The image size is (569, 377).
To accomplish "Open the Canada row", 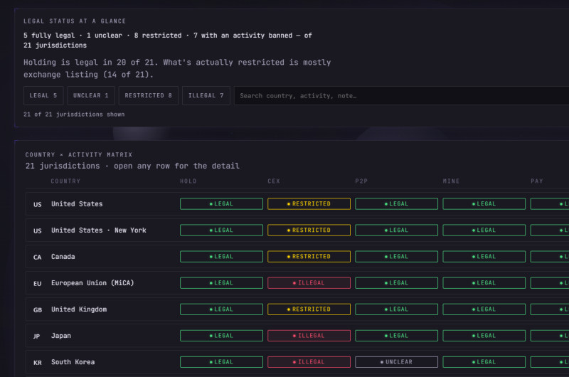I will pos(297,257).
